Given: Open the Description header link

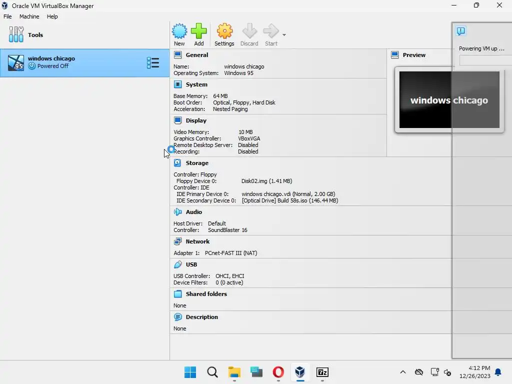Looking at the screenshot, I should pyautogui.click(x=202, y=316).
